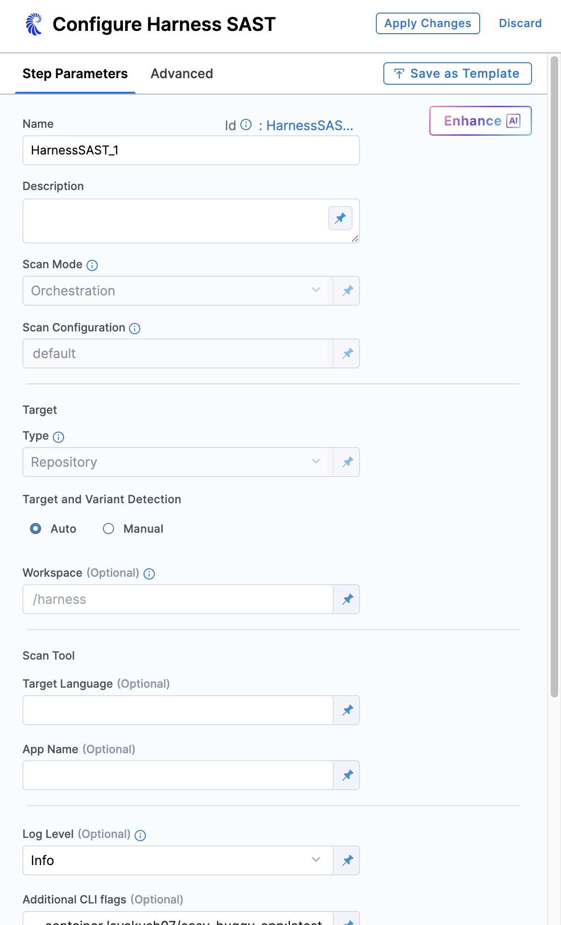Select the Auto radio button

point(36,529)
